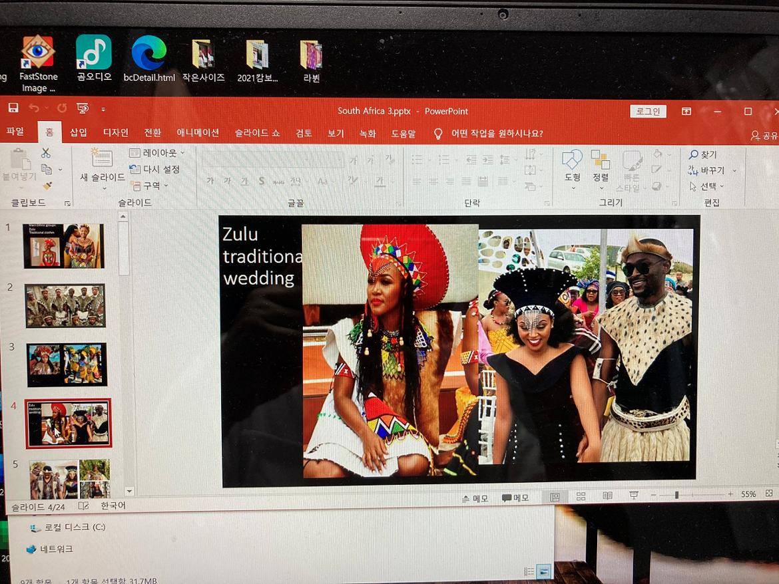Open the 선택 select dropdown
Viewport: 779px width, 584px height.
707,187
